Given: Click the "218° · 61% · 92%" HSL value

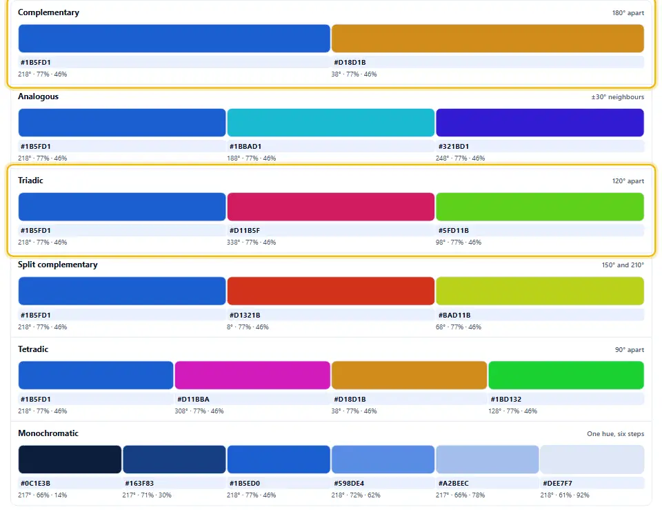Looking at the screenshot, I should tap(565, 495).
